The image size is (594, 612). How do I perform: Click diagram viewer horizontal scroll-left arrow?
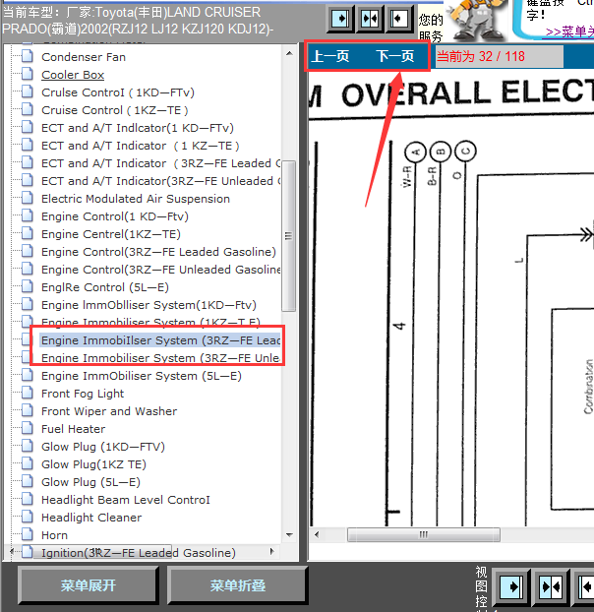pos(317,534)
